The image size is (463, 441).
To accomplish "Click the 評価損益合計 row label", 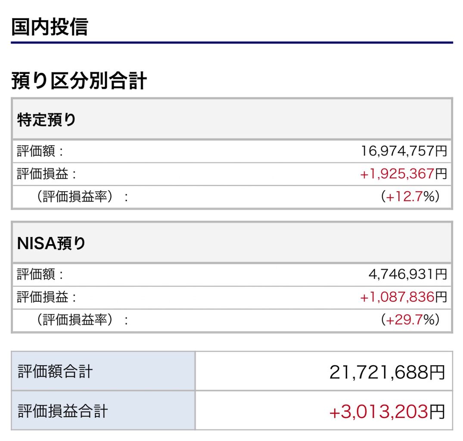I will click(62, 411).
